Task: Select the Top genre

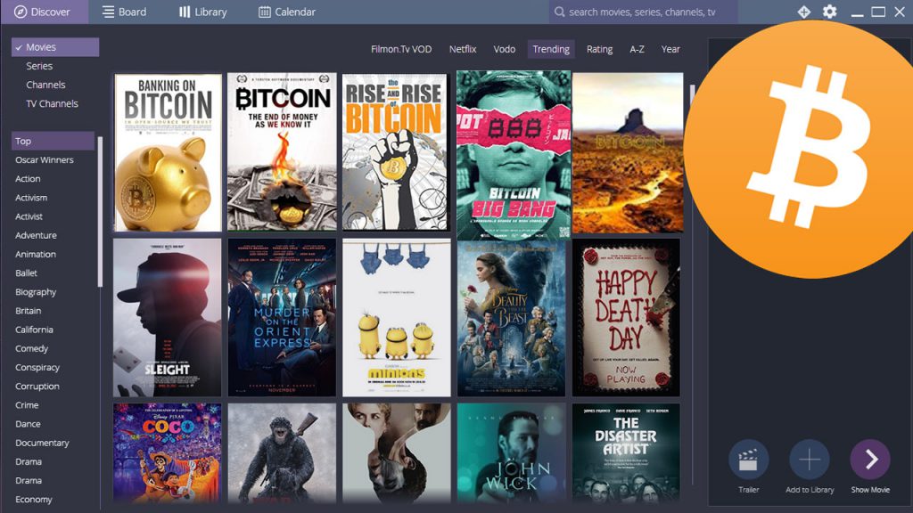Action: point(53,141)
